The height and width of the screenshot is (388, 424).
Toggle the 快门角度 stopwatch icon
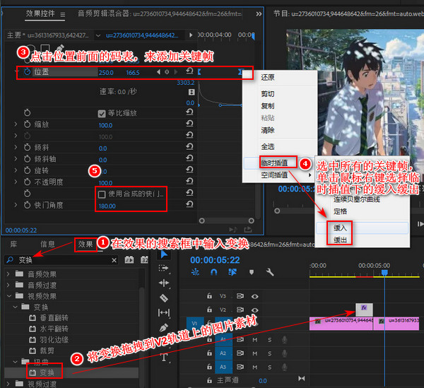pyautogui.click(x=27, y=205)
